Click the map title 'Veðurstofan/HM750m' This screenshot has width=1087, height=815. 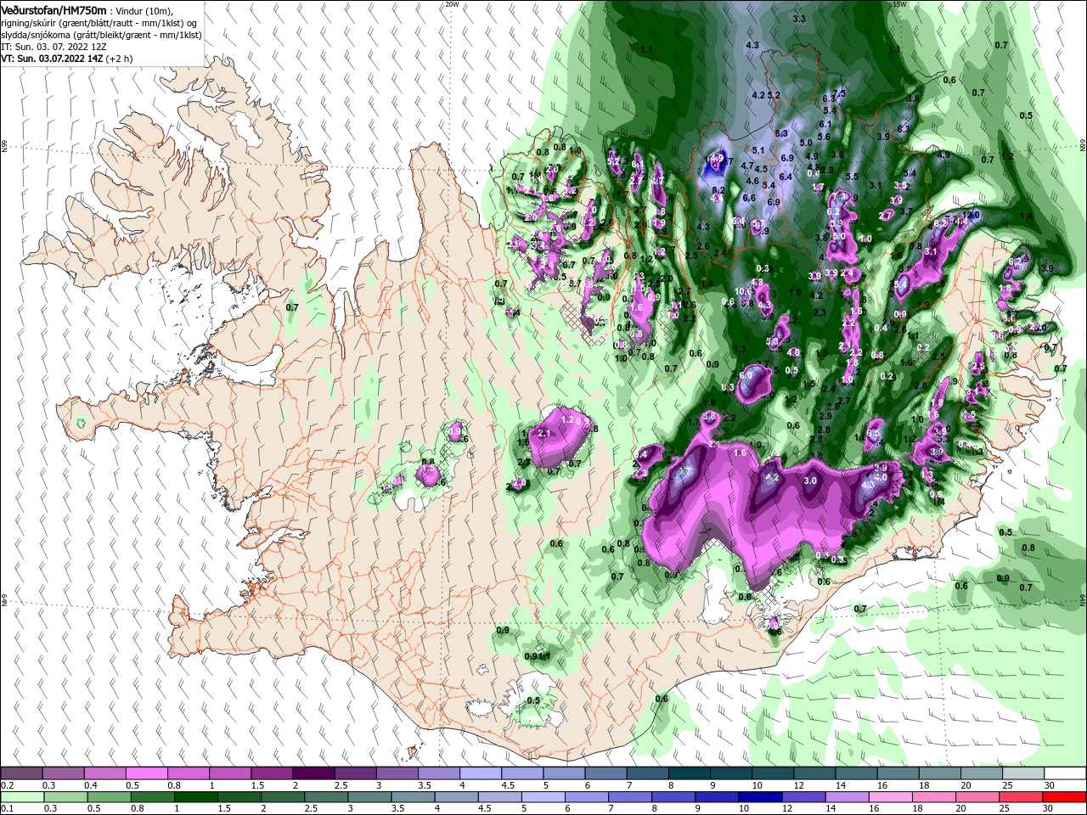(54, 10)
